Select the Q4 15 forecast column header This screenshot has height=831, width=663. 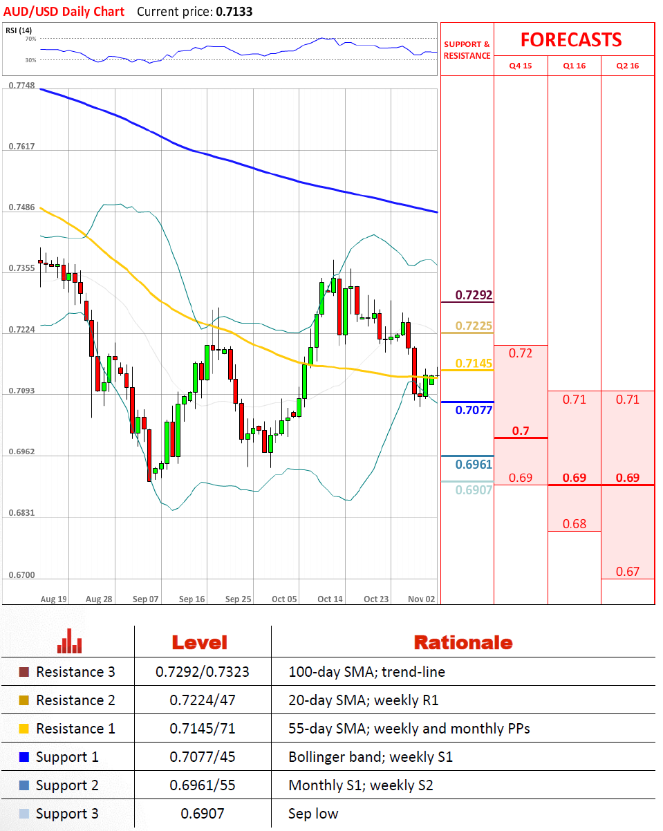521,66
